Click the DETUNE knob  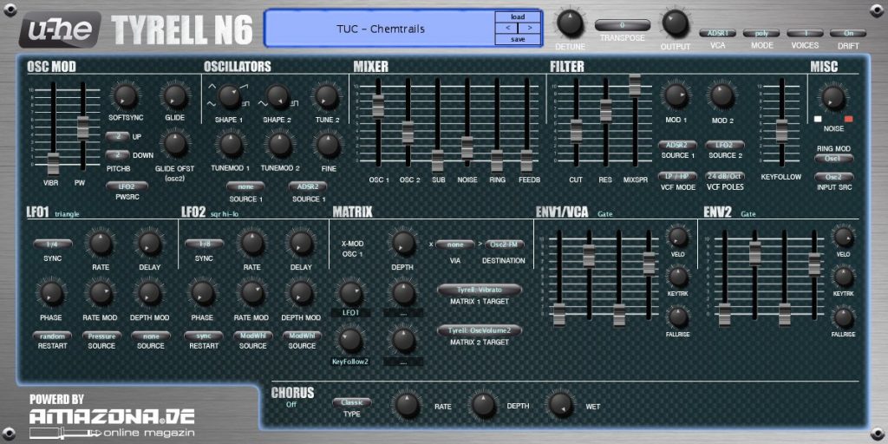point(570,23)
